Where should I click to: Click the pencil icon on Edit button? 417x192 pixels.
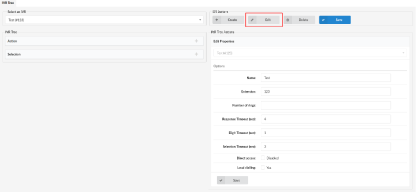(252, 20)
